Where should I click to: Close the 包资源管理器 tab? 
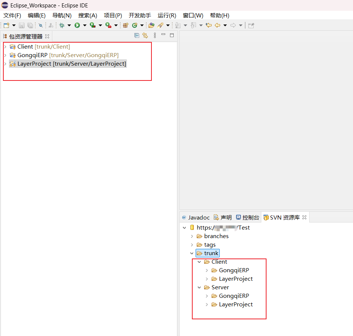pyautogui.click(x=47, y=36)
